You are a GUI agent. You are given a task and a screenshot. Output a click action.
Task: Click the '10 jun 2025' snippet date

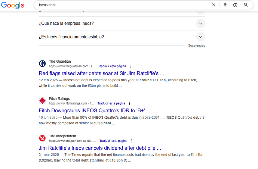(48, 118)
